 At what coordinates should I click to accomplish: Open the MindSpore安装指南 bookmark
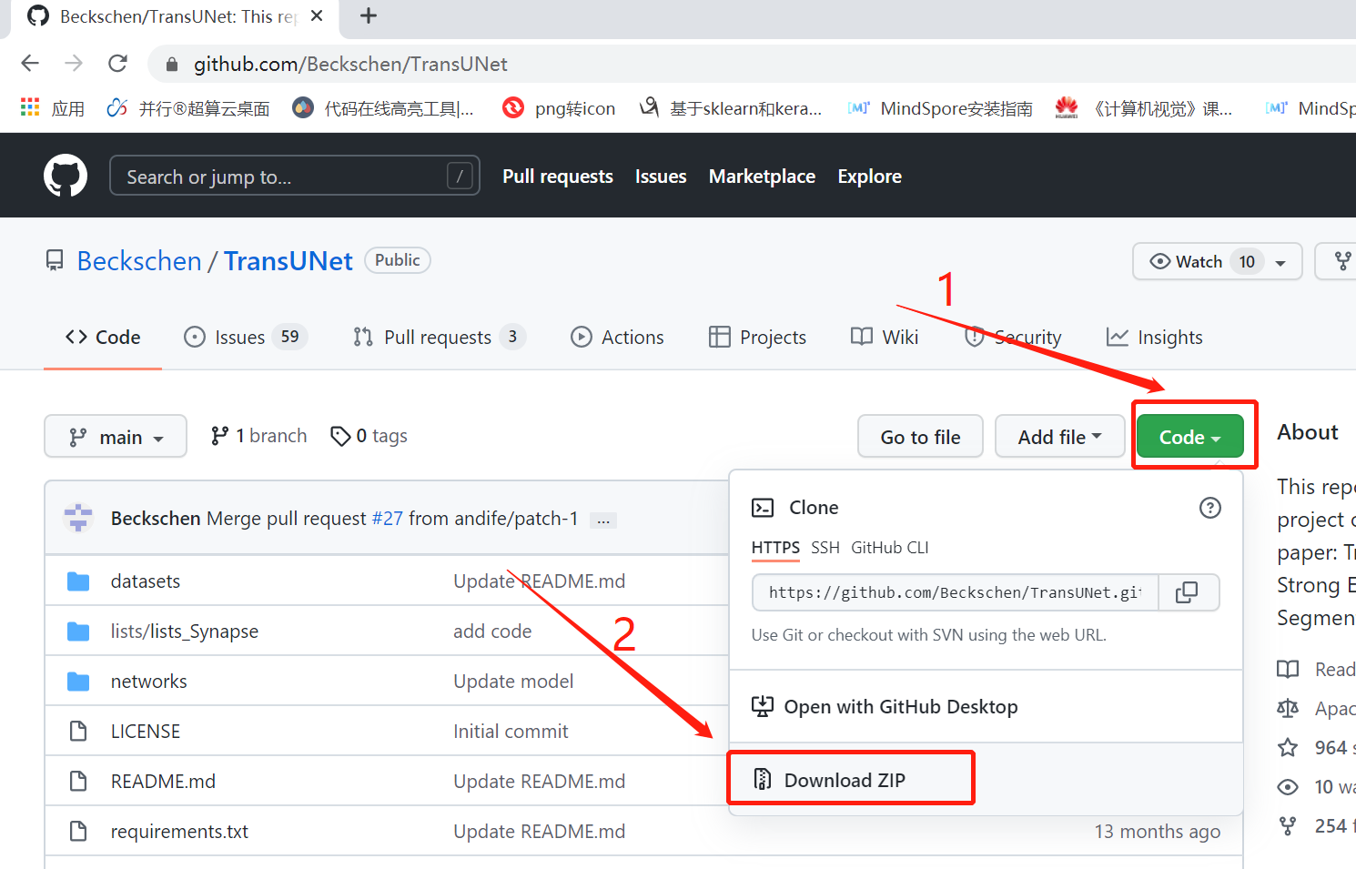[x=940, y=108]
